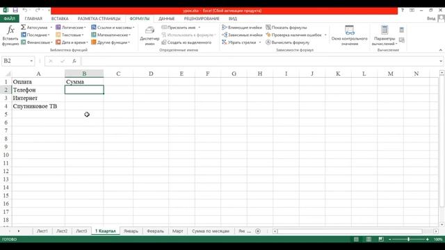Open the Февраль sheet tab

tap(155, 231)
